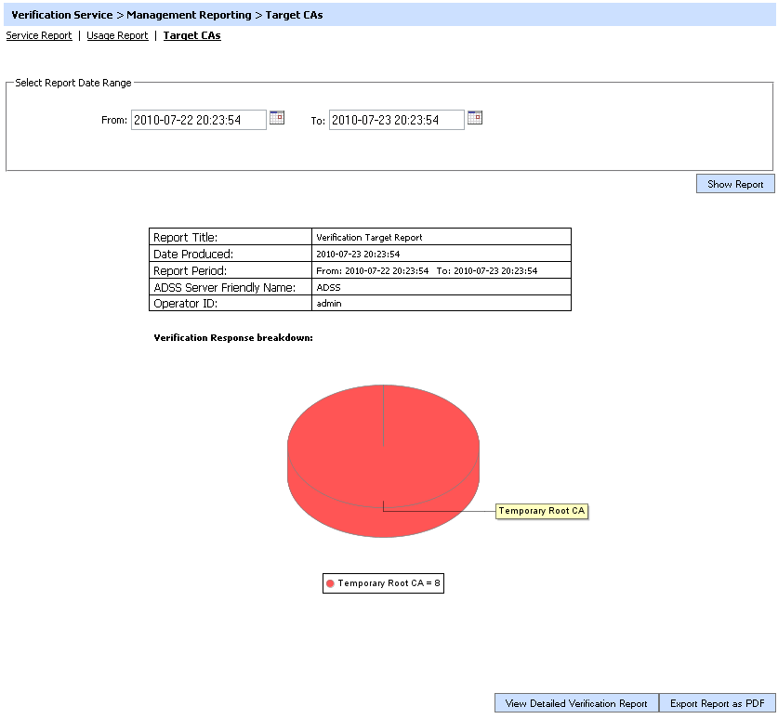
Task: Click the red legend color dot
Action: pyautogui.click(x=330, y=583)
